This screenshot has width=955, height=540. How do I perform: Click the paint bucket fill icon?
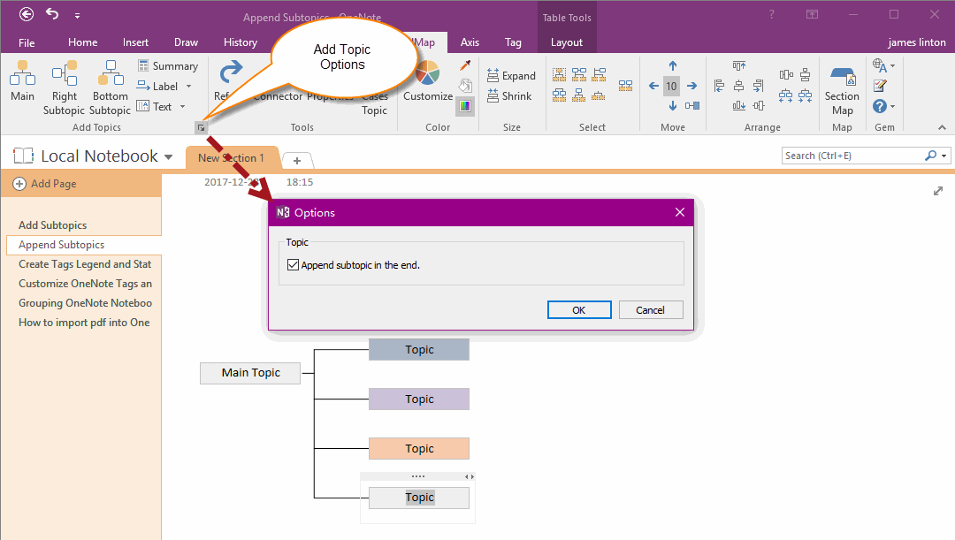pyautogui.click(x=465, y=85)
